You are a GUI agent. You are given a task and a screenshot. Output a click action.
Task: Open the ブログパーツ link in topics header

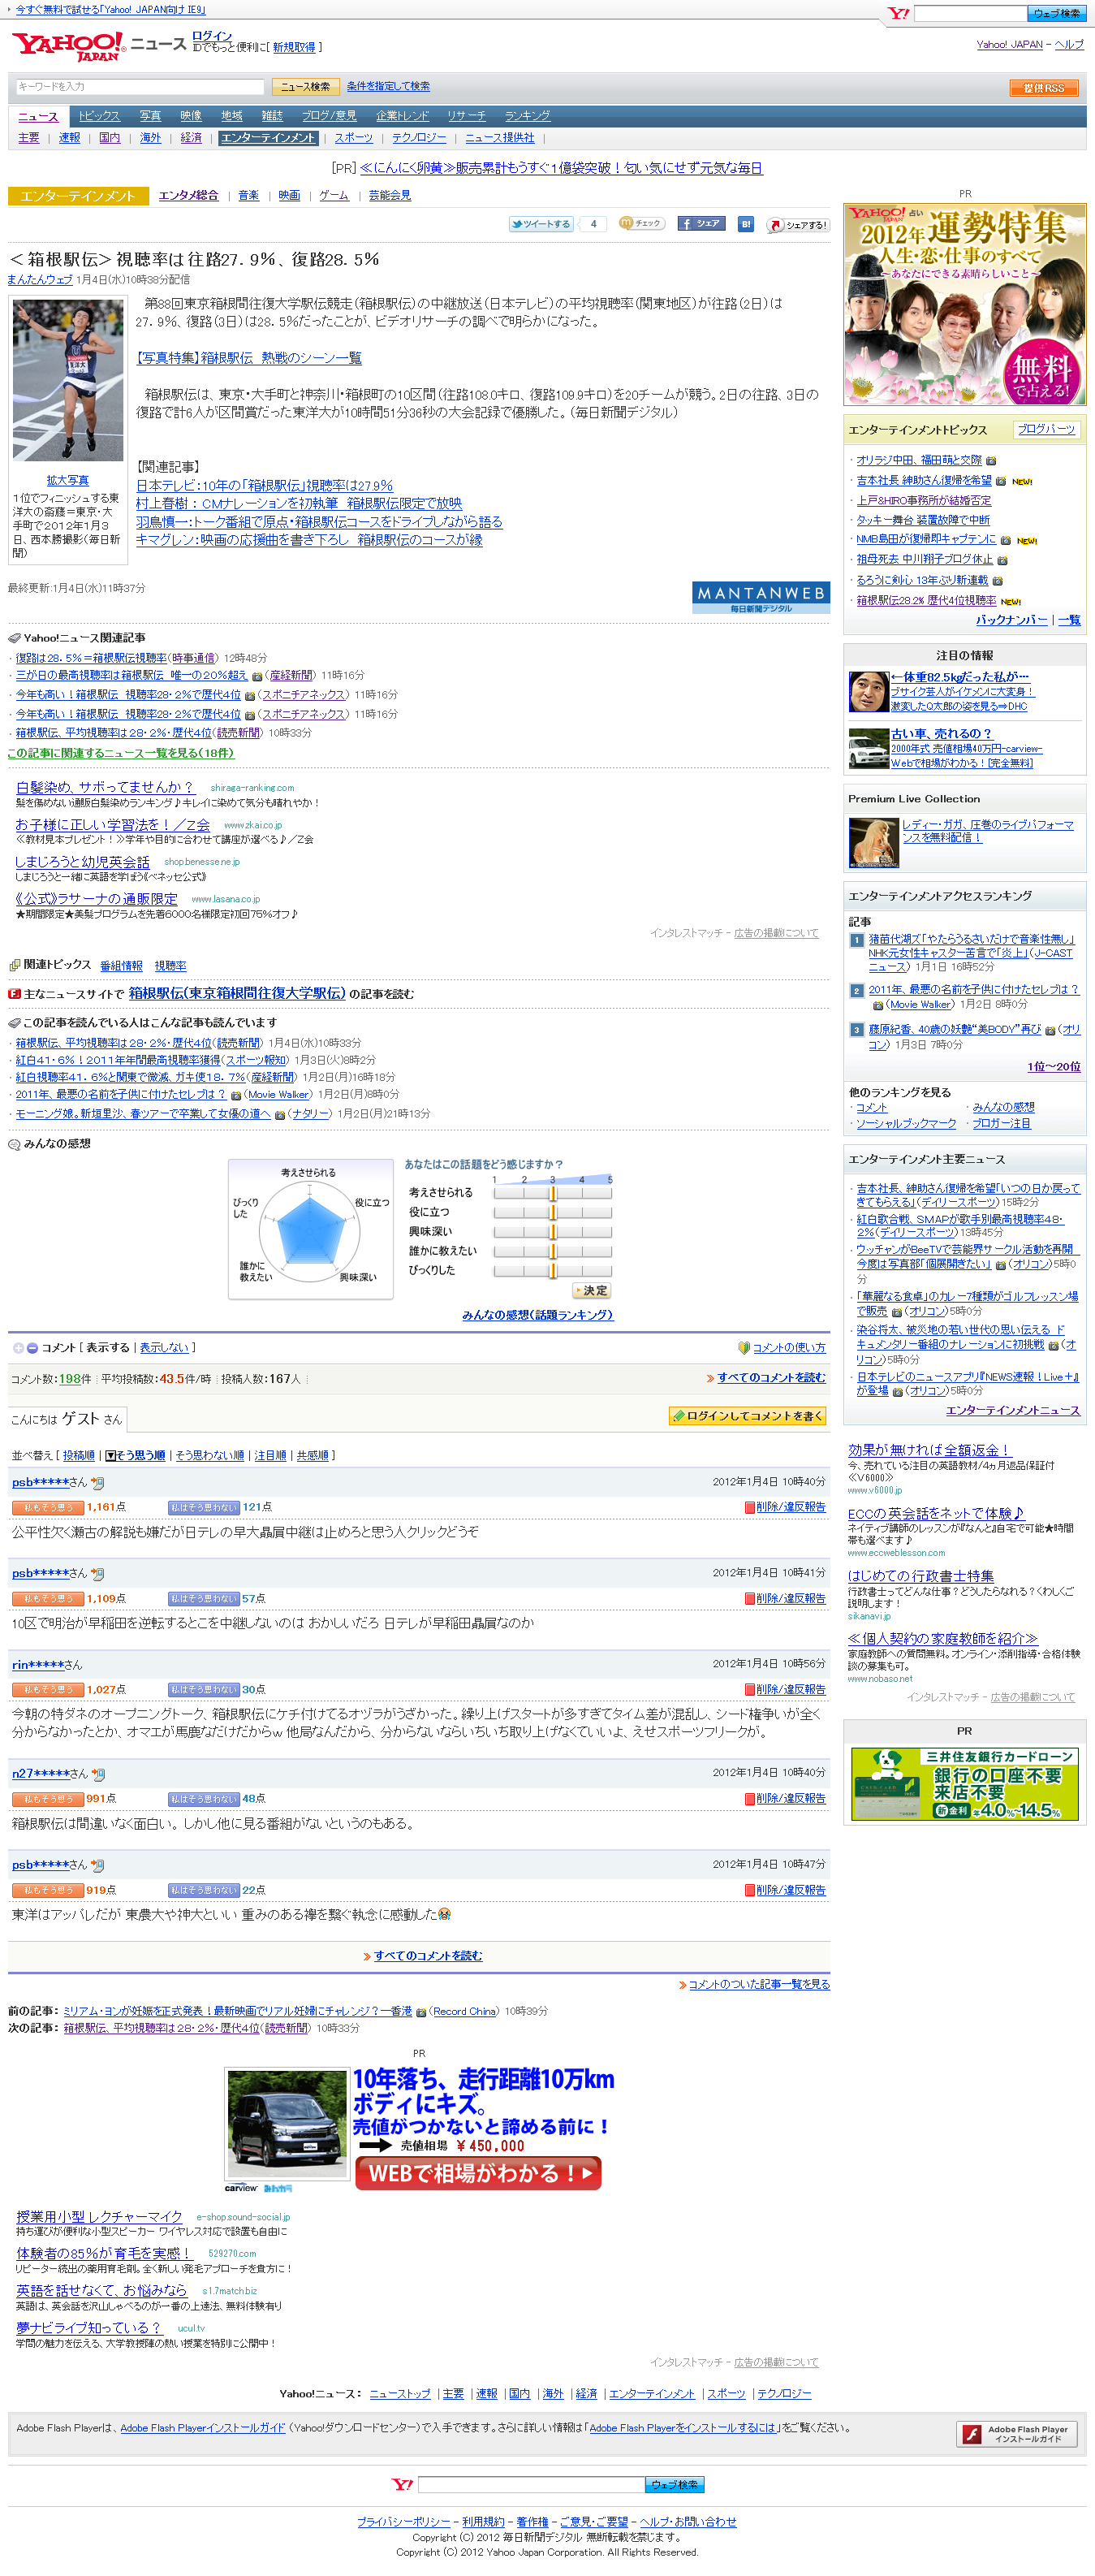pos(1046,430)
